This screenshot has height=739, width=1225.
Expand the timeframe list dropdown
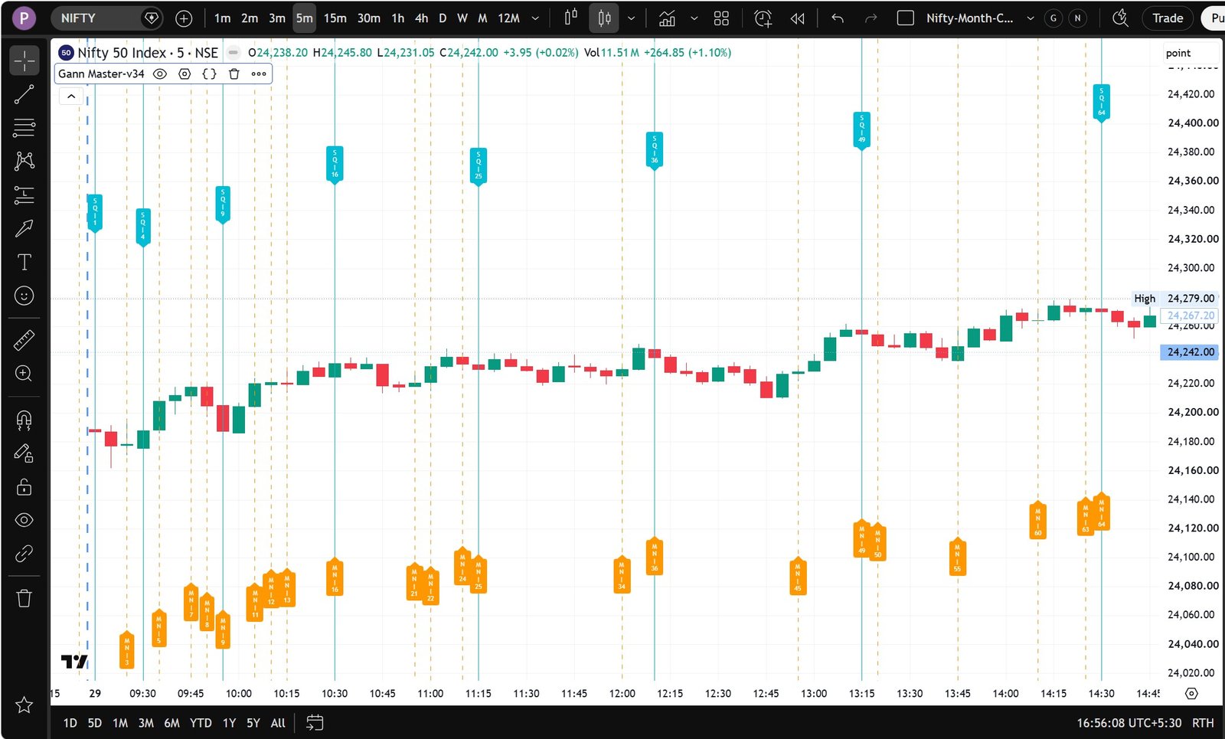tap(535, 18)
